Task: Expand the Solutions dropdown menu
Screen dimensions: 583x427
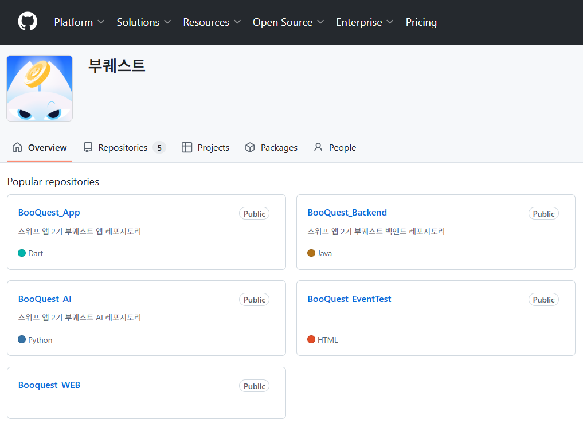Action: 143,22
